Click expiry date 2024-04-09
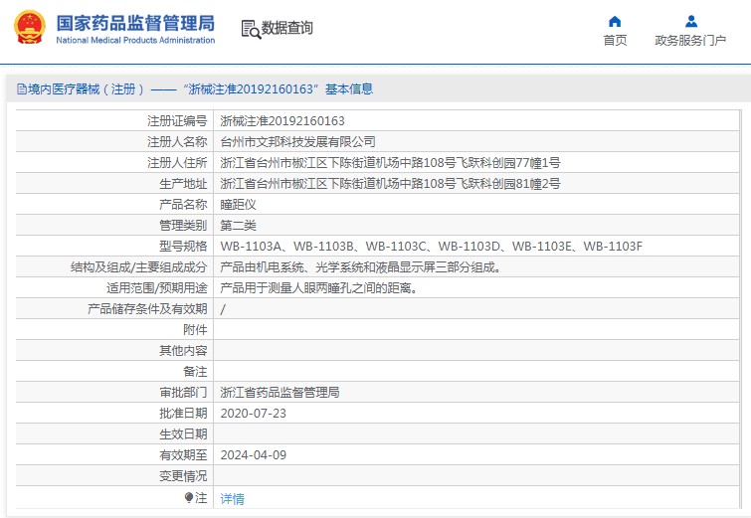The height and width of the screenshot is (518, 751). 253,454
